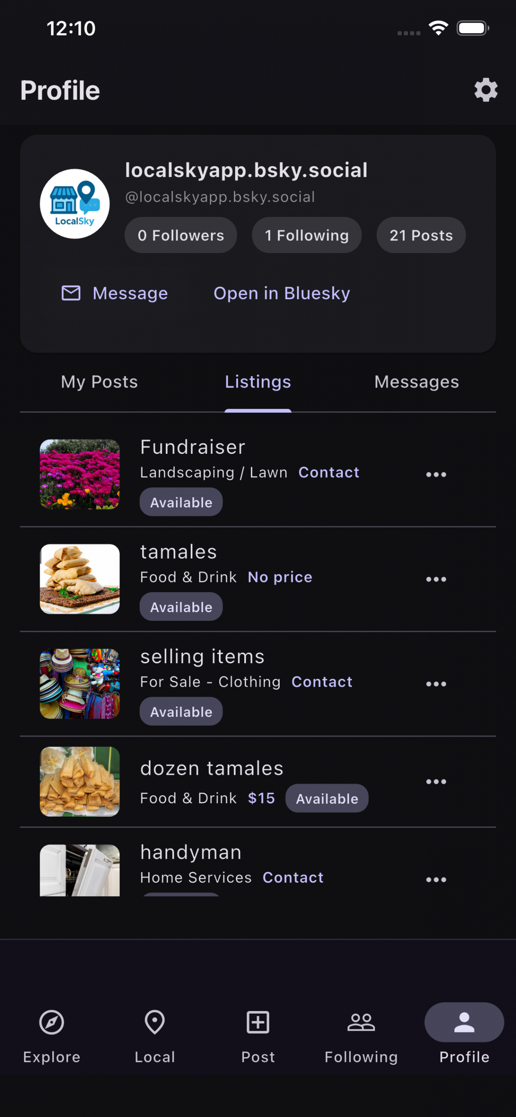Open the Fundraiser flowers thumbnail
The width and height of the screenshot is (516, 1117).
tap(79, 474)
